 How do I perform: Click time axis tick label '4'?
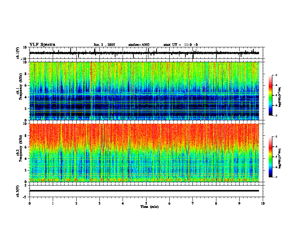point(123,203)
